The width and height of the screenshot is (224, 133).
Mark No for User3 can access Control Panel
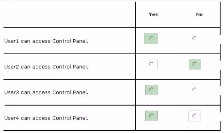[194, 90]
